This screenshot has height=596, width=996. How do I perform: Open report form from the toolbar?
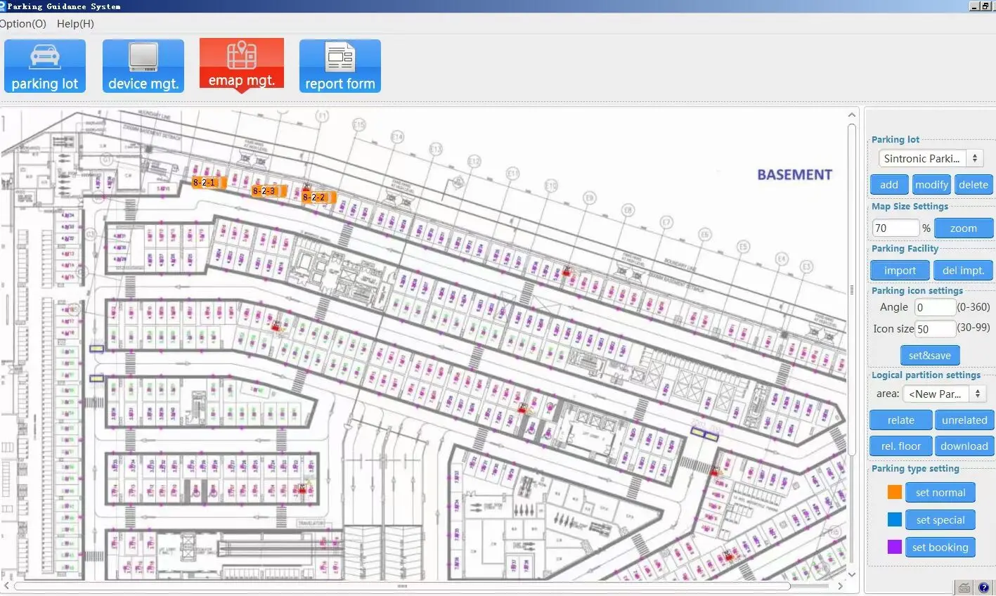339,65
